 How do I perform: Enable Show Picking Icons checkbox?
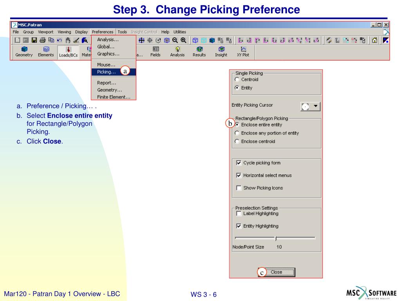point(238,188)
